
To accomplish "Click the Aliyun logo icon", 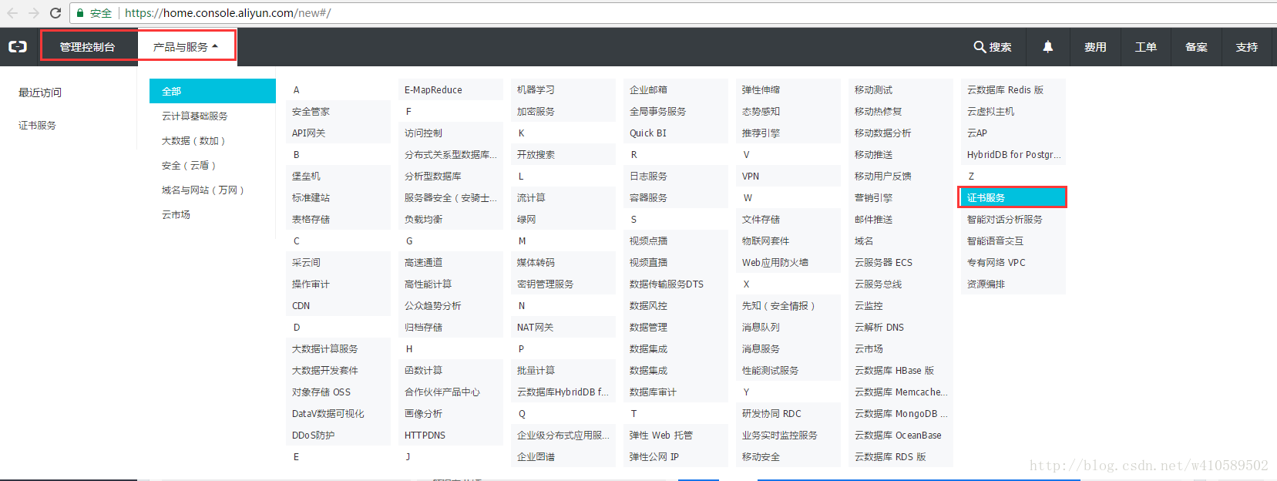I will click(x=18, y=47).
